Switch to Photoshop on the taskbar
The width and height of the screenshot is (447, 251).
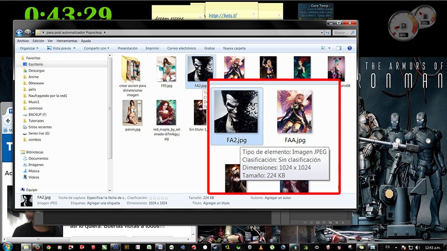point(115,247)
